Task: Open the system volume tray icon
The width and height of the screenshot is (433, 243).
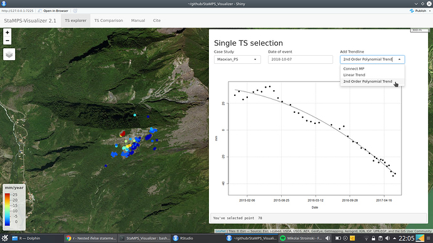Action: coord(387,239)
